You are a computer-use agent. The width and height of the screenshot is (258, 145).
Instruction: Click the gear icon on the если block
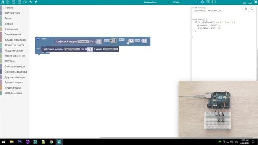click(x=38, y=39)
